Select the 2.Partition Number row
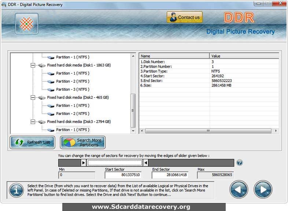The width and height of the screenshot is (288, 211). click(x=209, y=66)
